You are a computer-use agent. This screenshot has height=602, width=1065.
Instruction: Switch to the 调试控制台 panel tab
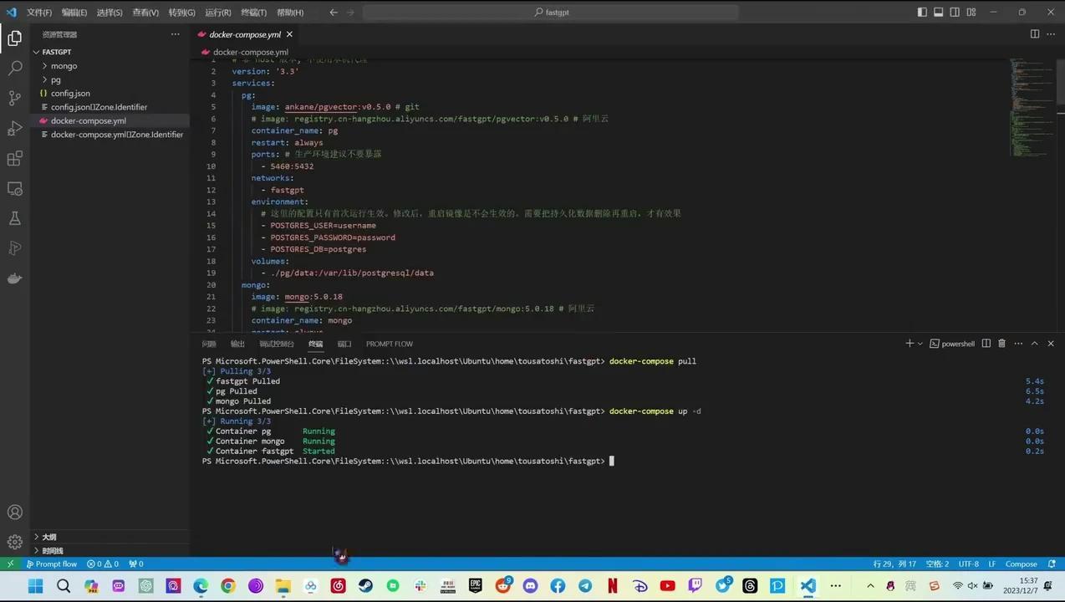(277, 344)
